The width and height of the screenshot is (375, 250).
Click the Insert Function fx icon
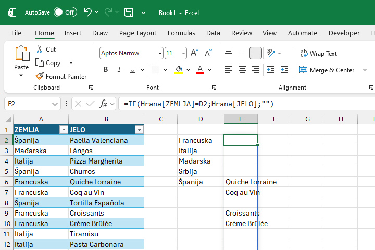pos(104,104)
